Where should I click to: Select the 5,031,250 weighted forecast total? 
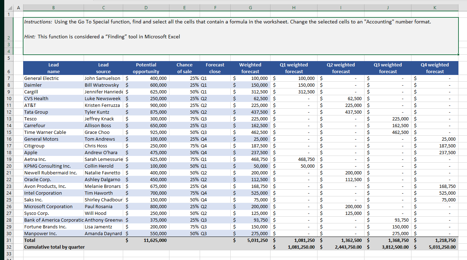[x=250, y=240]
